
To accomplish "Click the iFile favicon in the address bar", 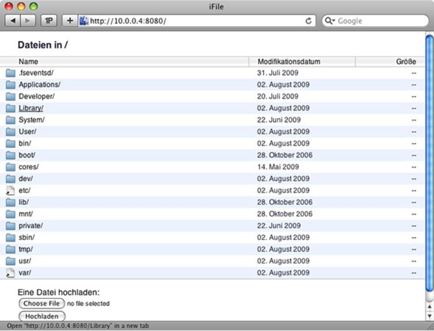I will (84, 21).
